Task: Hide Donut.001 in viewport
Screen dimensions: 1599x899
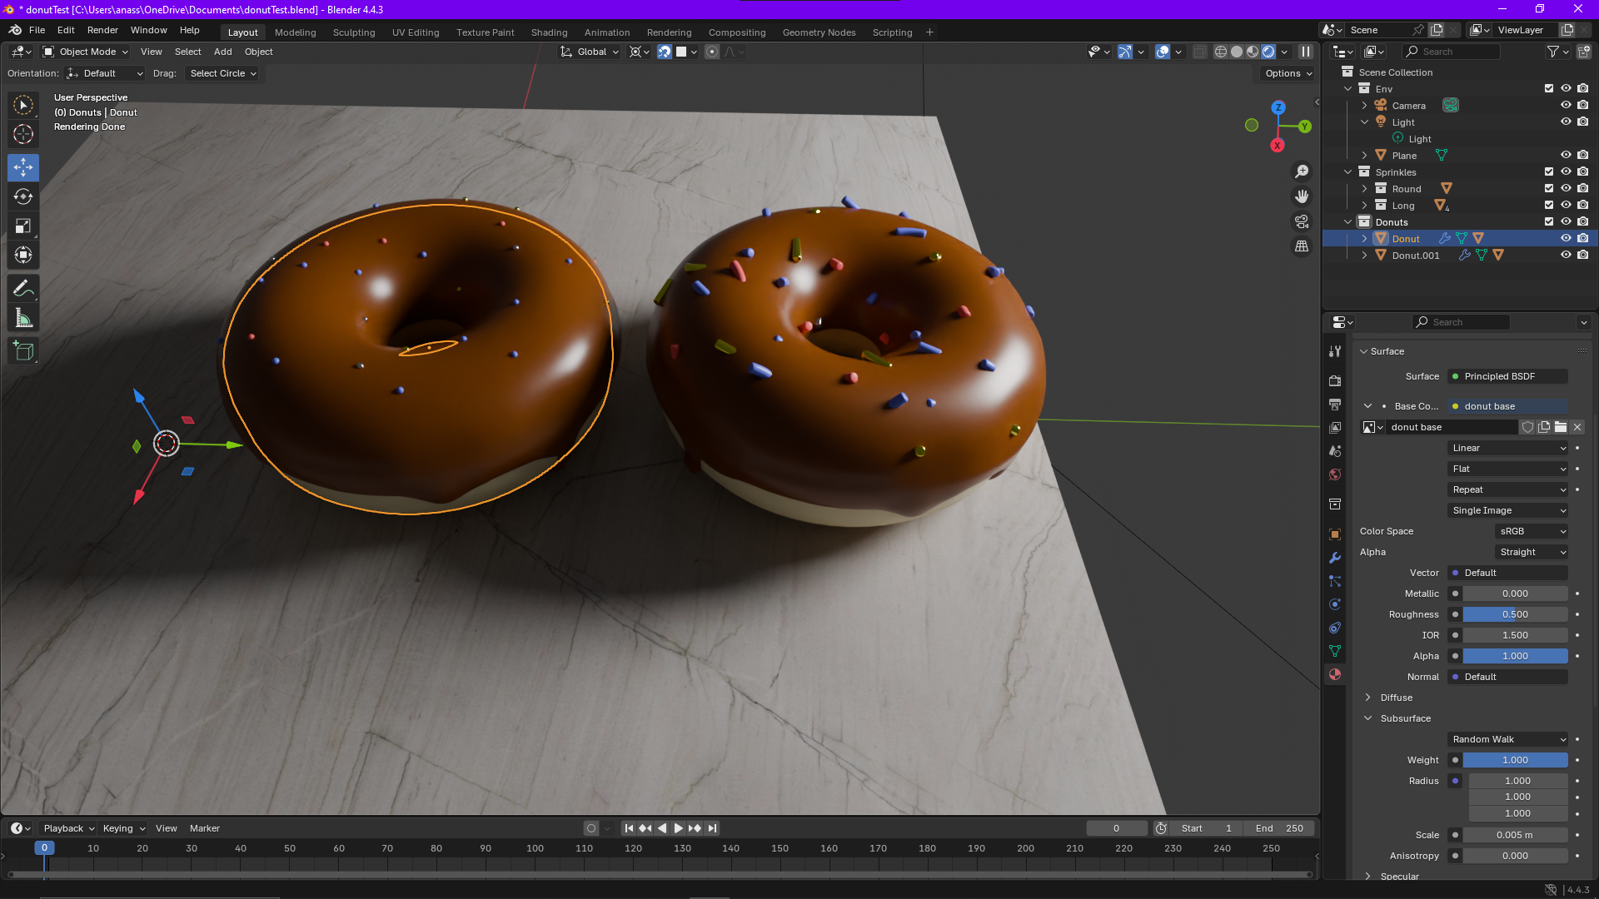Action: [x=1566, y=256]
